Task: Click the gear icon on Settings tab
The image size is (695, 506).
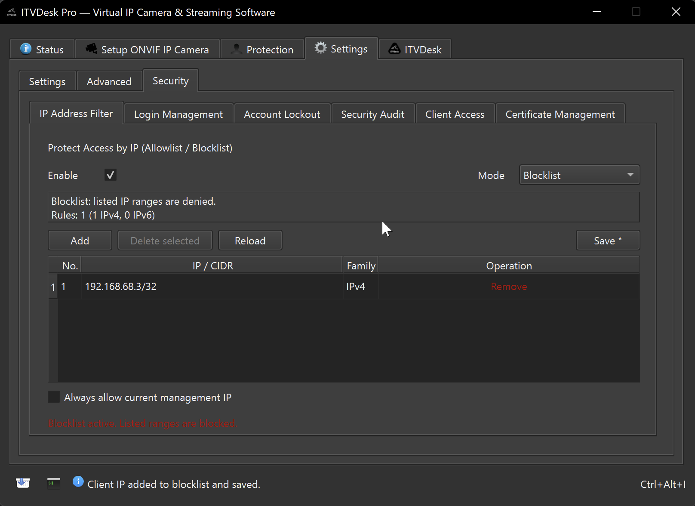Action: 320,48
